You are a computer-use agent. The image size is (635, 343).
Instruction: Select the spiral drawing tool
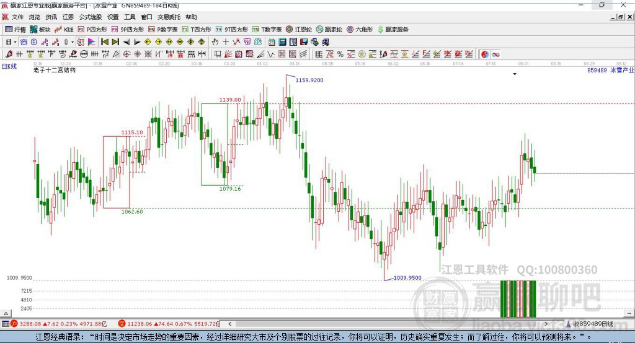click(63, 54)
